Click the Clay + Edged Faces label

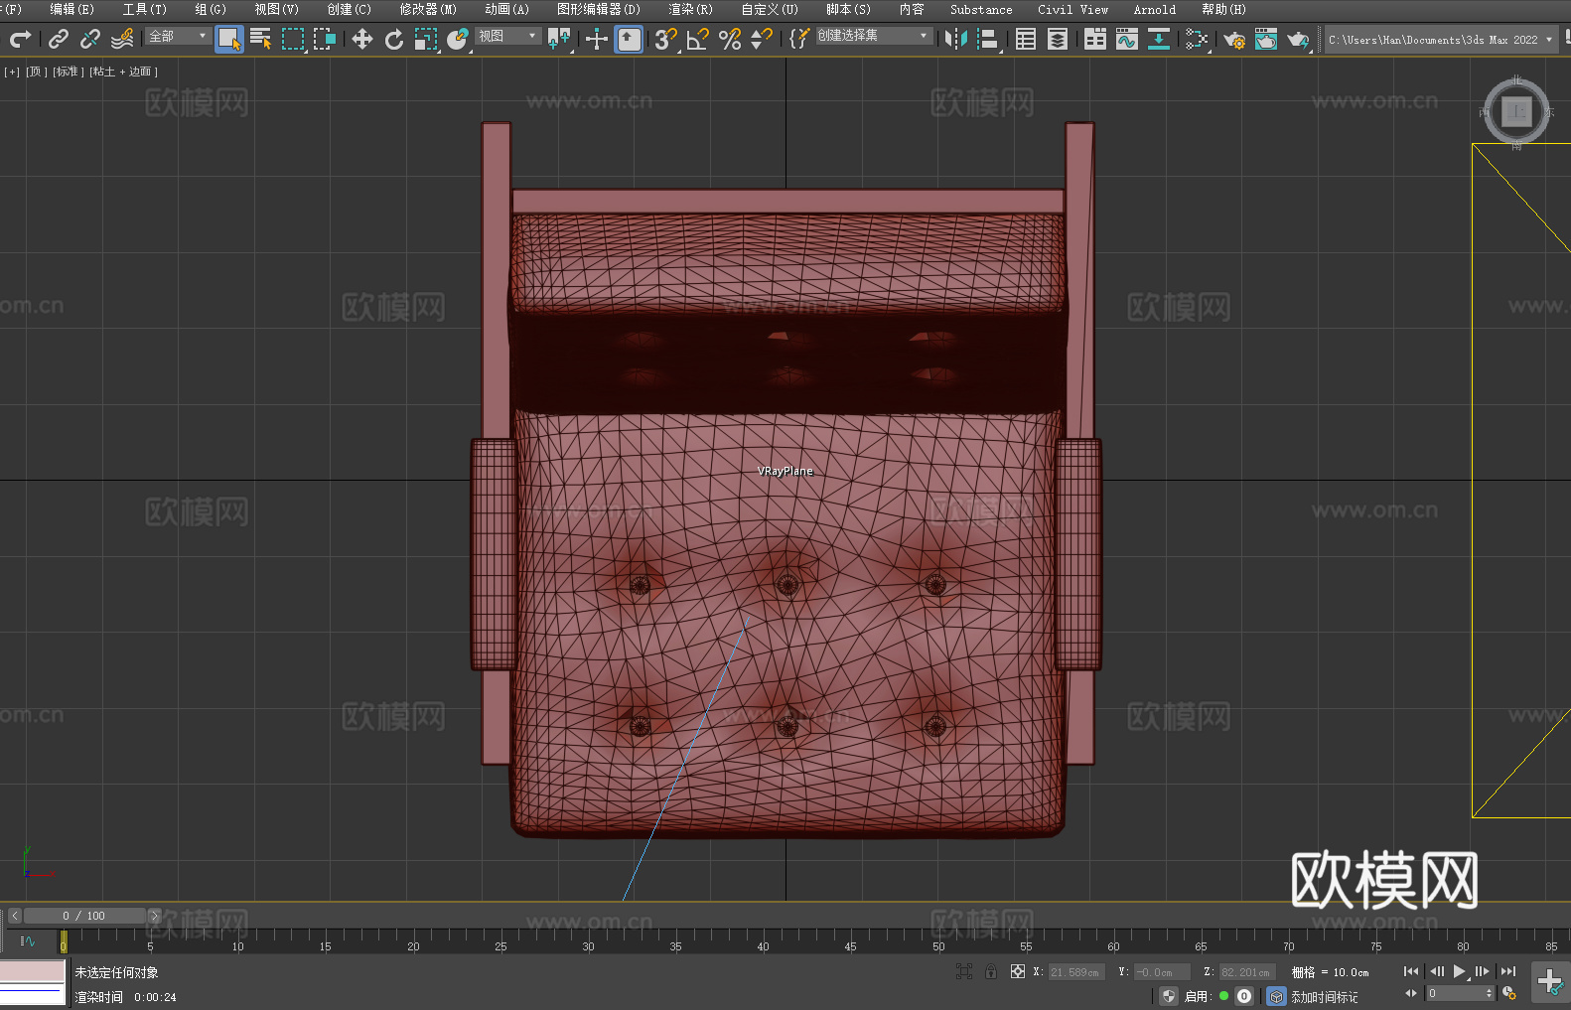point(123,72)
